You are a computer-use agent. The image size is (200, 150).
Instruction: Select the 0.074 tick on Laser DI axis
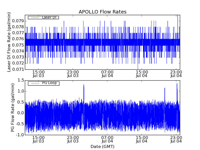coord(18,51)
